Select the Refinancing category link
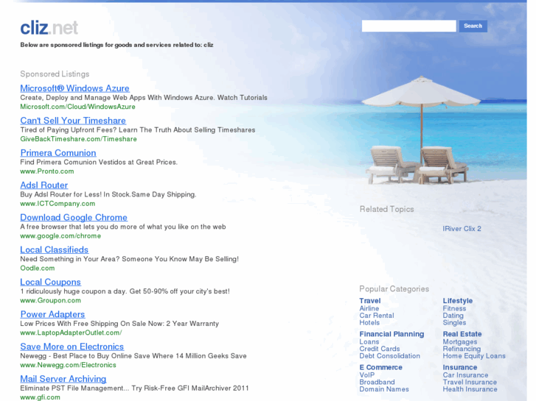 (x=462, y=349)
